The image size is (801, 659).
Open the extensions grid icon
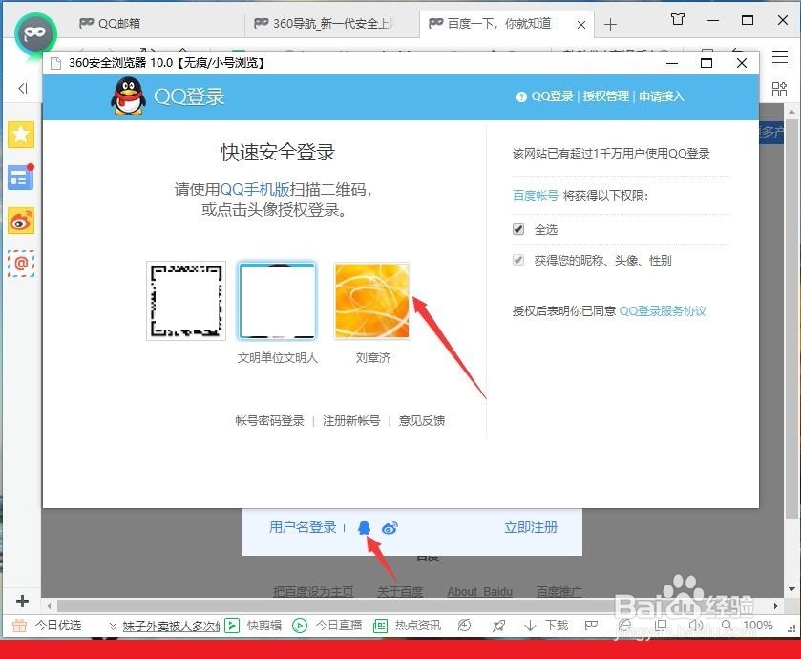780,90
